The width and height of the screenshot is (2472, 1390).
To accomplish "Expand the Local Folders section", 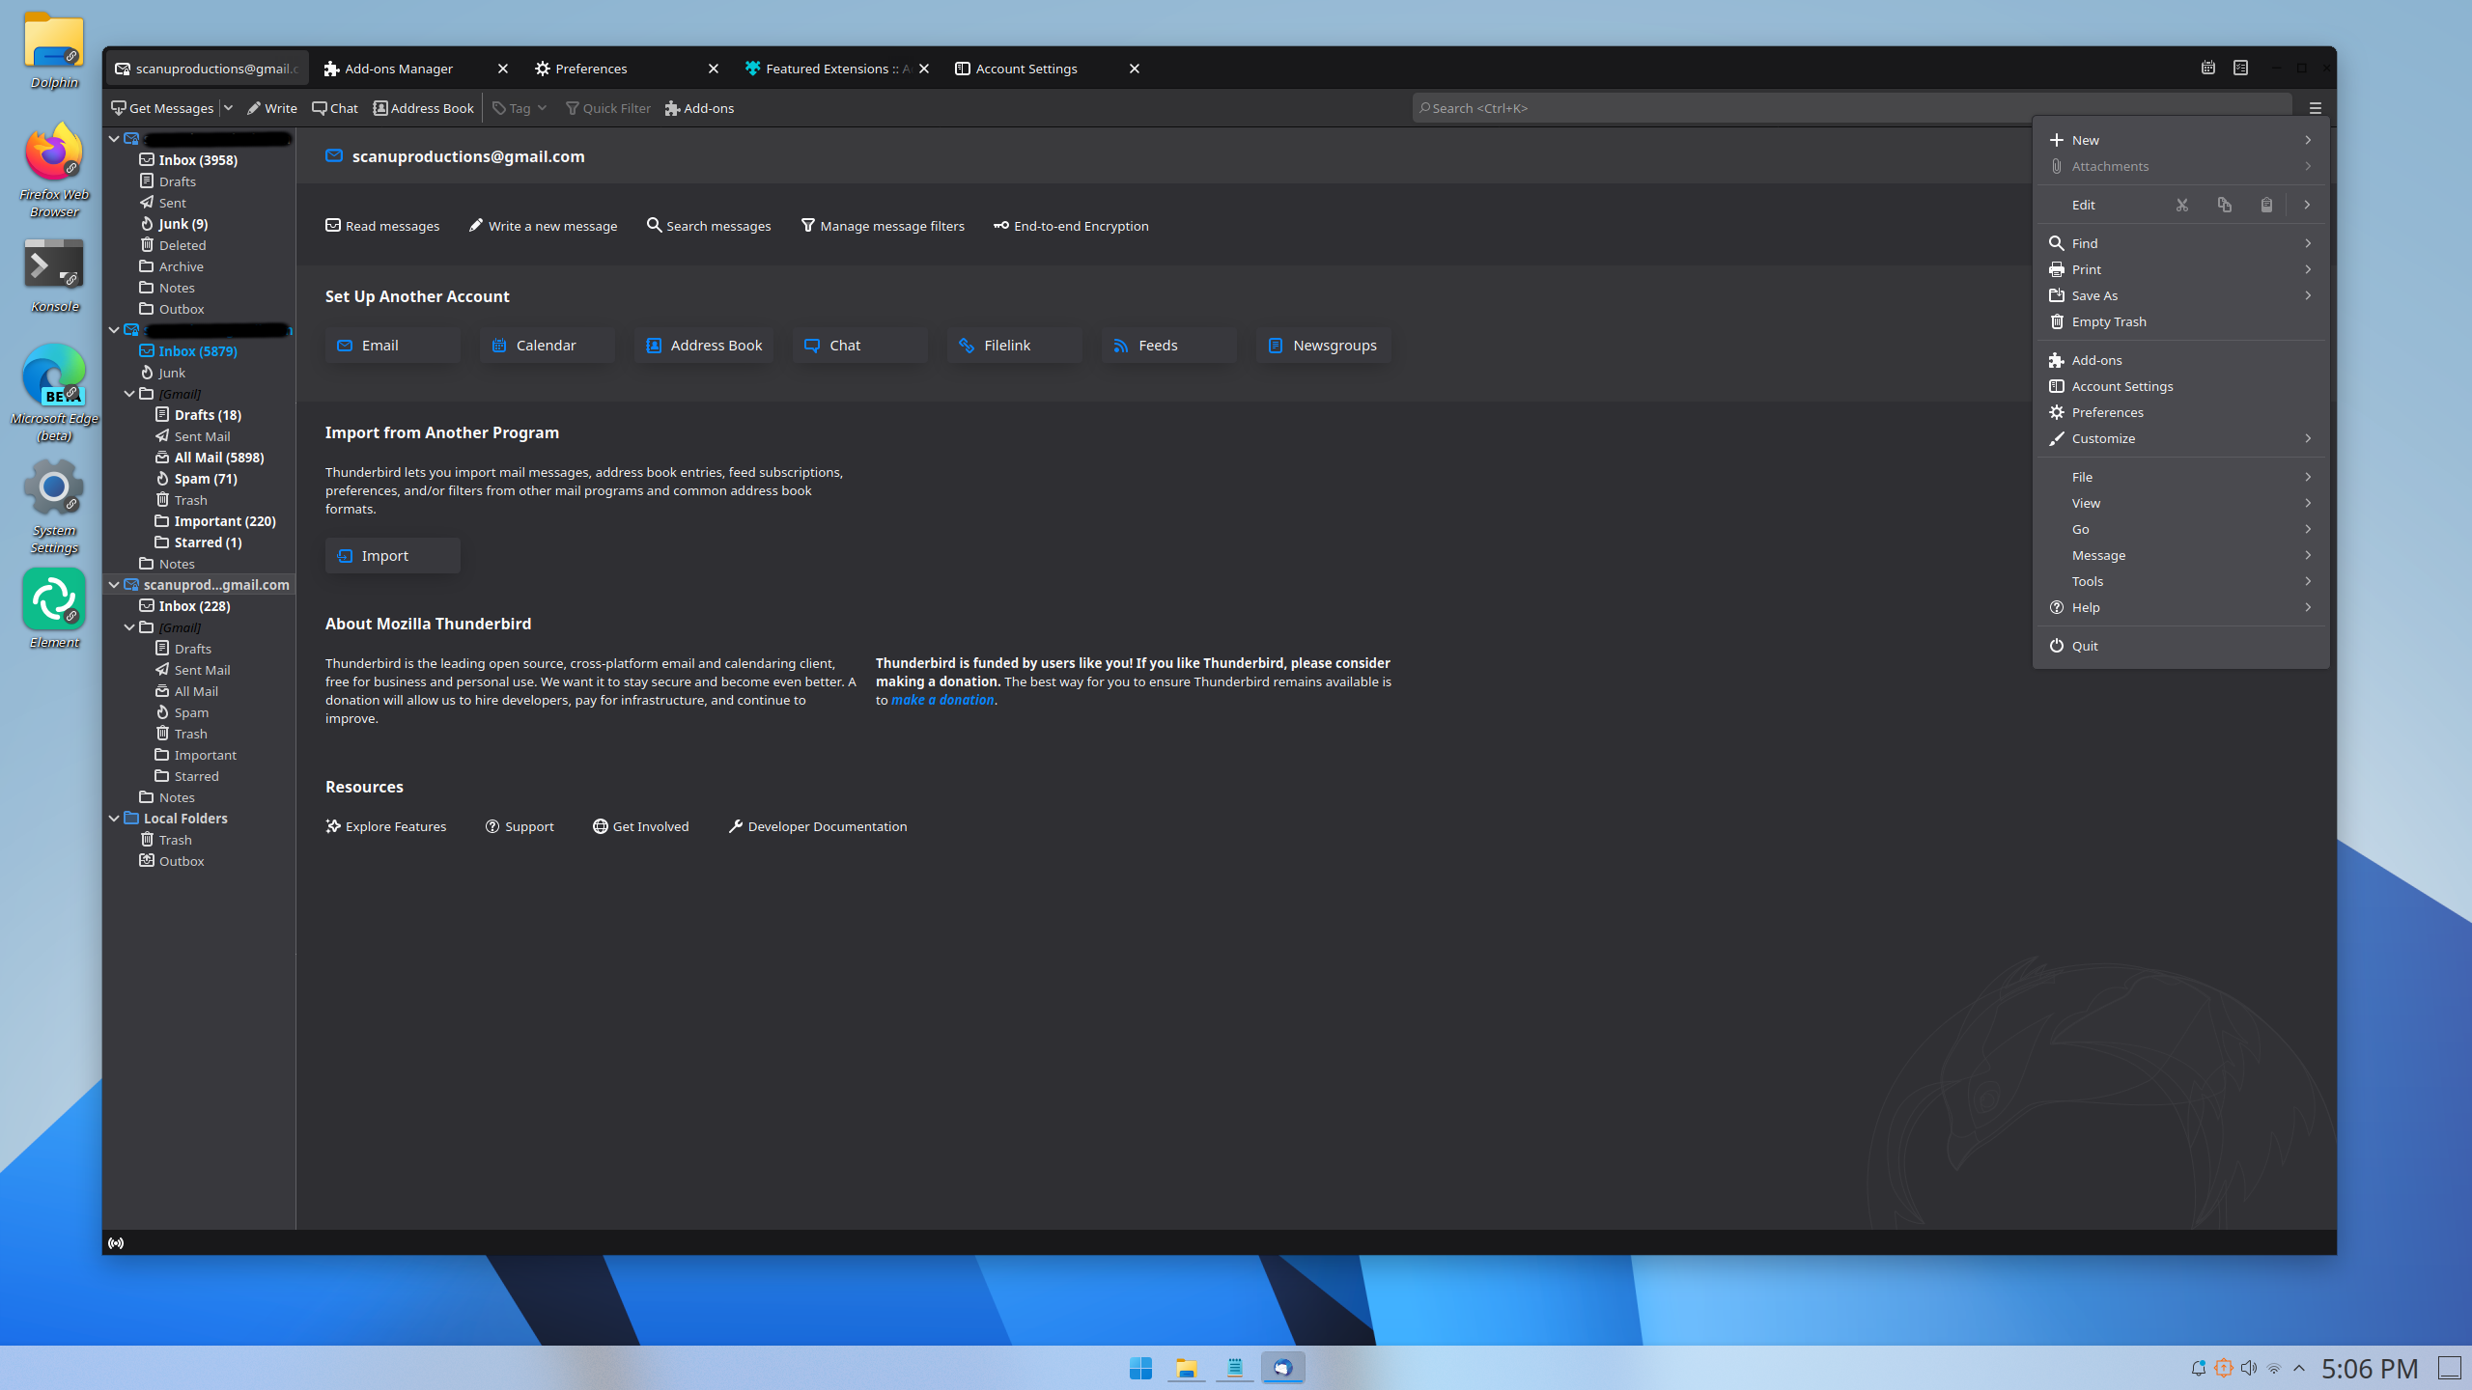I will (114, 817).
